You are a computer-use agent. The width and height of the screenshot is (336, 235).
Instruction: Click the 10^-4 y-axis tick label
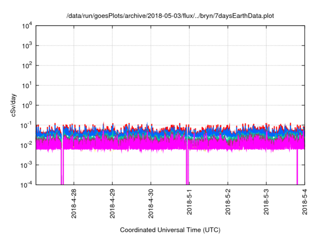coord(26,185)
